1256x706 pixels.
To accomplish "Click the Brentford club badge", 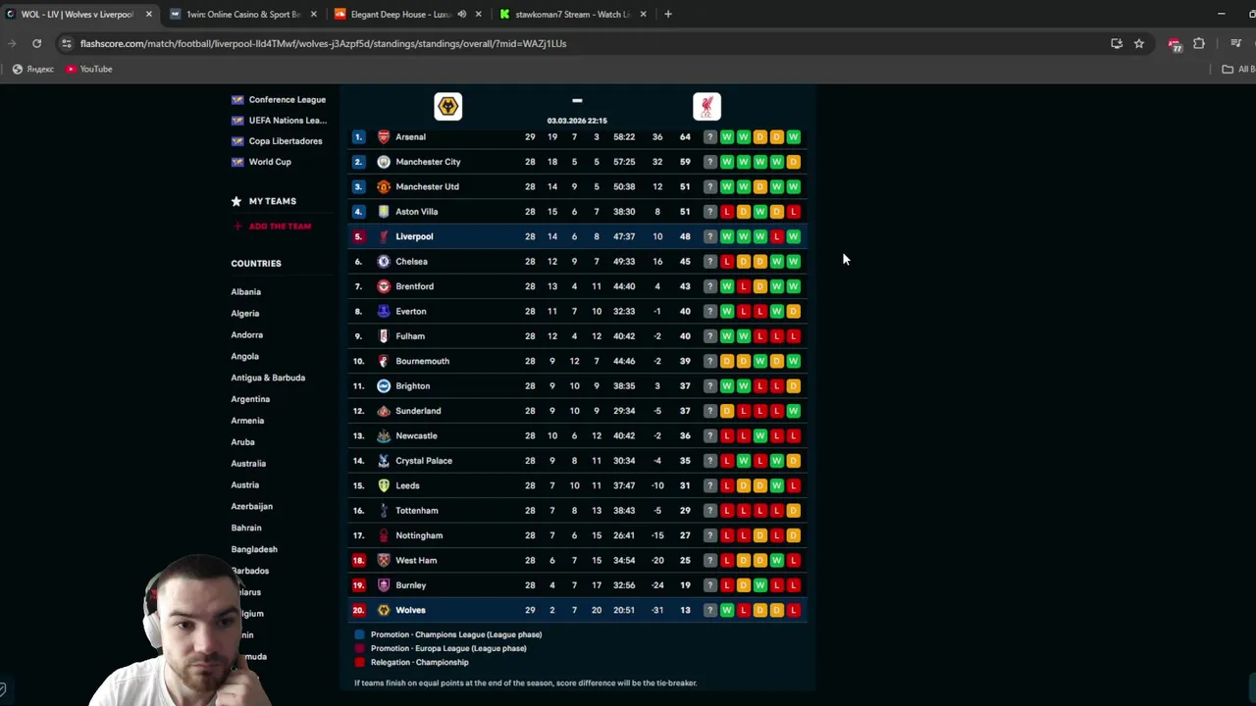I will click(384, 286).
